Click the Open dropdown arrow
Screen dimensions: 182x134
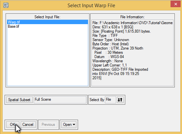click(x=74, y=125)
